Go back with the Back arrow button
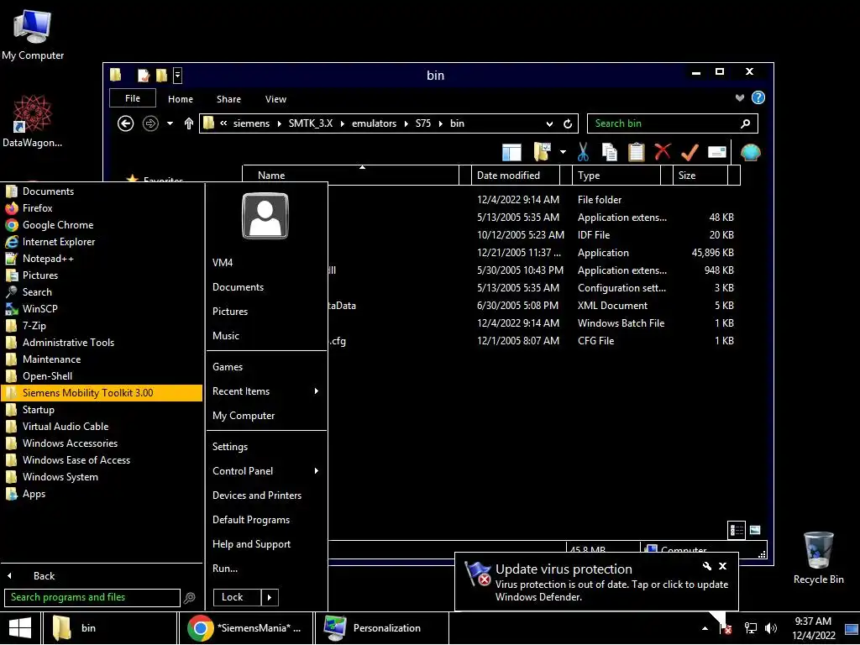 [126, 123]
